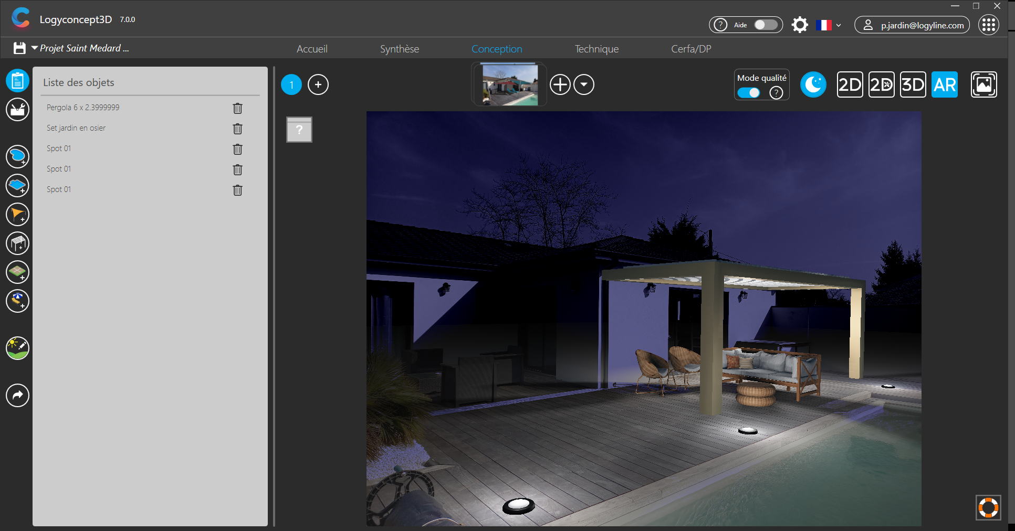Switch to 2D edit view
Image resolution: width=1015 pixels, height=531 pixels.
point(881,84)
